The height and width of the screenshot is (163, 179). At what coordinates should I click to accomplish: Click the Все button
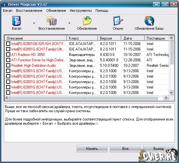[125, 149]
